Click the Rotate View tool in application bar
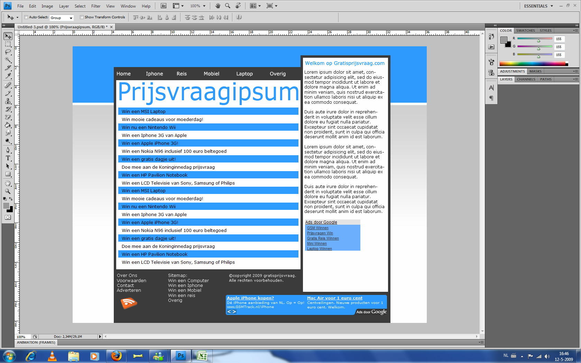This screenshot has height=363, width=581. (x=238, y=6)
